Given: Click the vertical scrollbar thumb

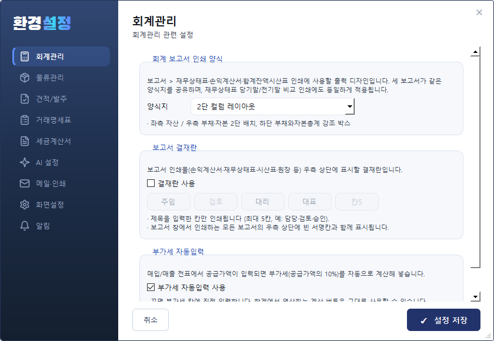Looking at the screenshot, I should [x=475, y=162].
